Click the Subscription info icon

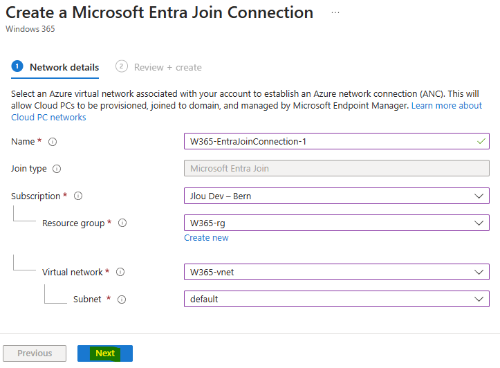(x=78, y=196)
